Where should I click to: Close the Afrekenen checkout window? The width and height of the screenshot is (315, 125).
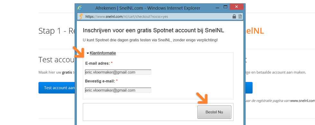click(237, 7)
